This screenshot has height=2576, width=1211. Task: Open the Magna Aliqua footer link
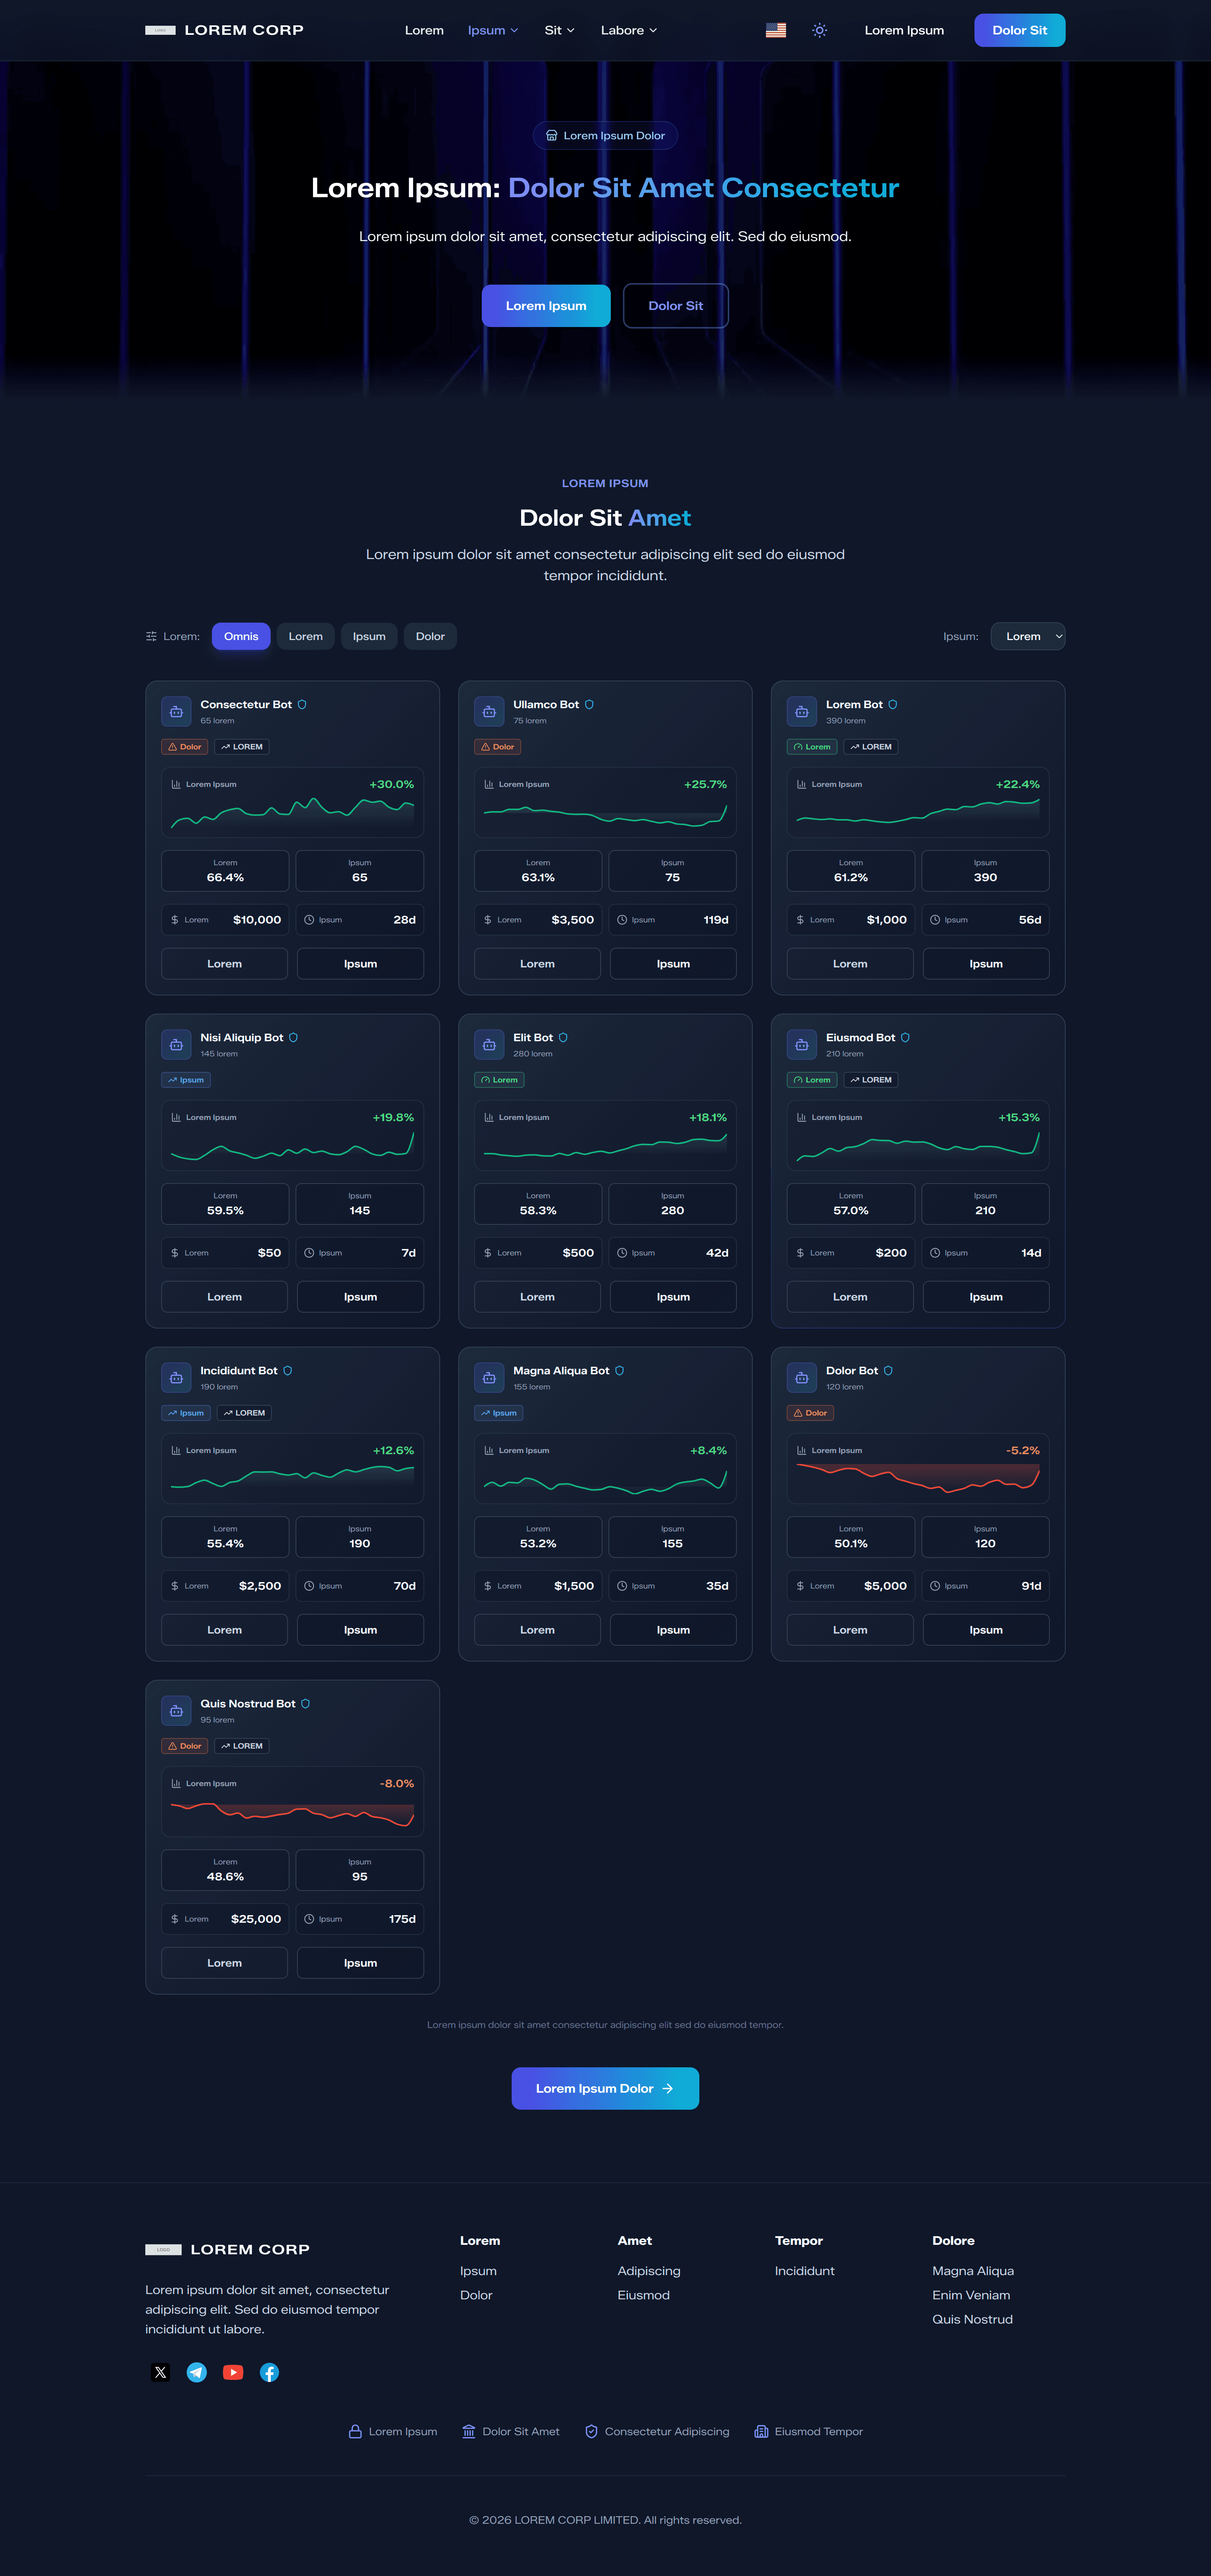tap(973, 2271)
